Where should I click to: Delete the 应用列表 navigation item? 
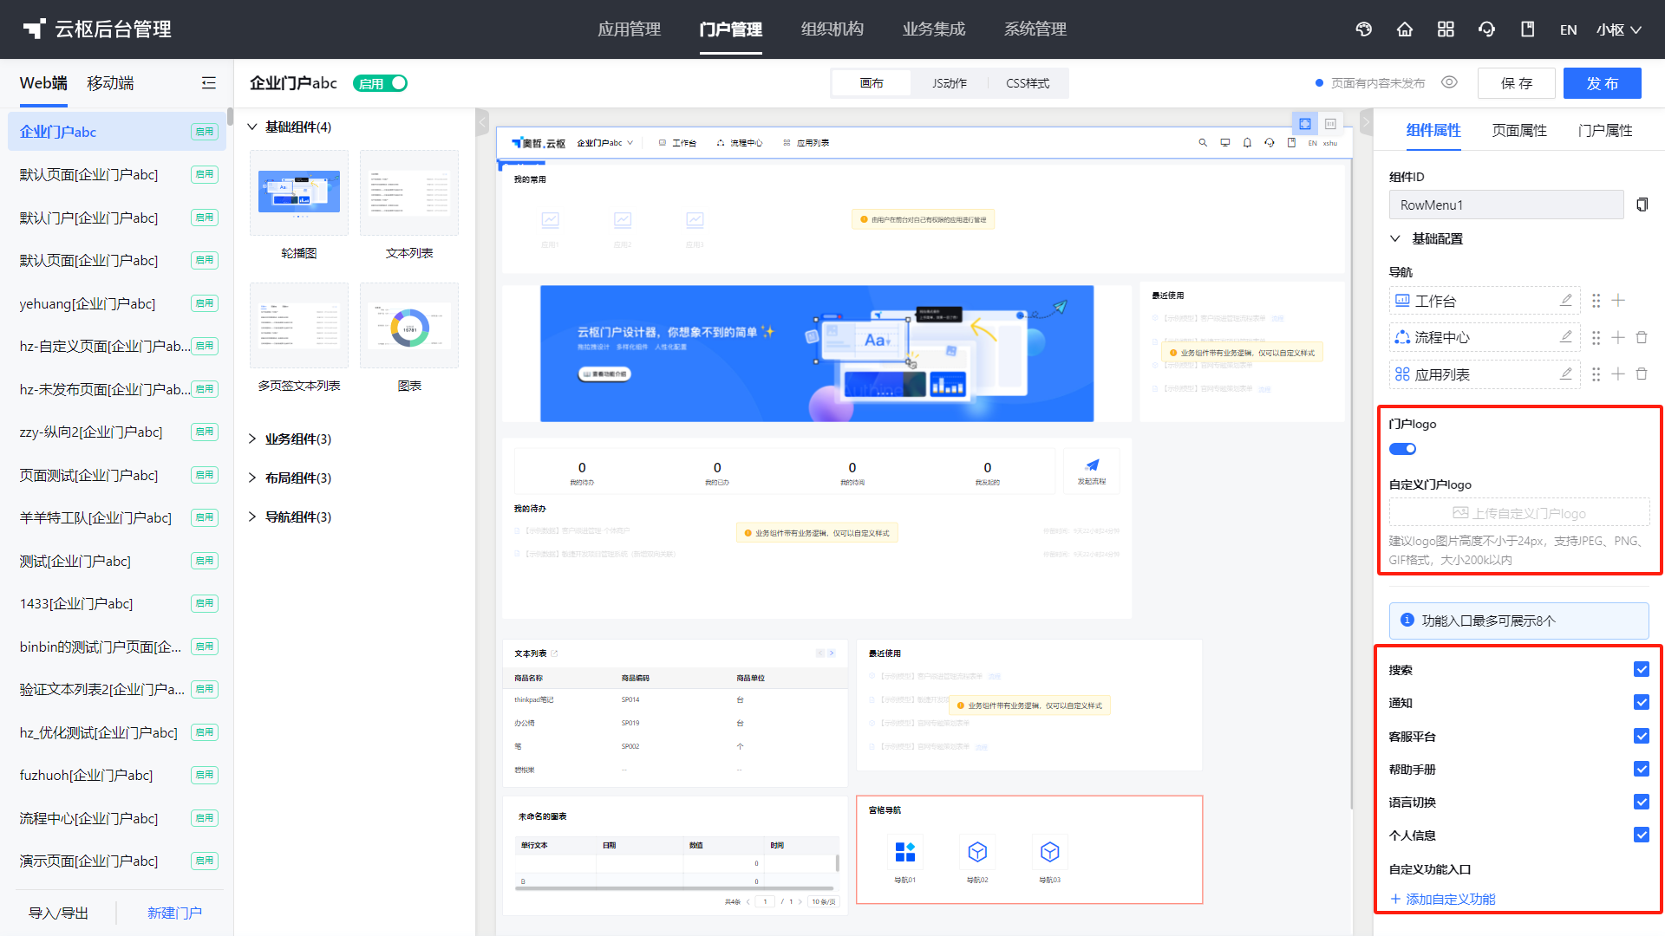[1642, 374]
